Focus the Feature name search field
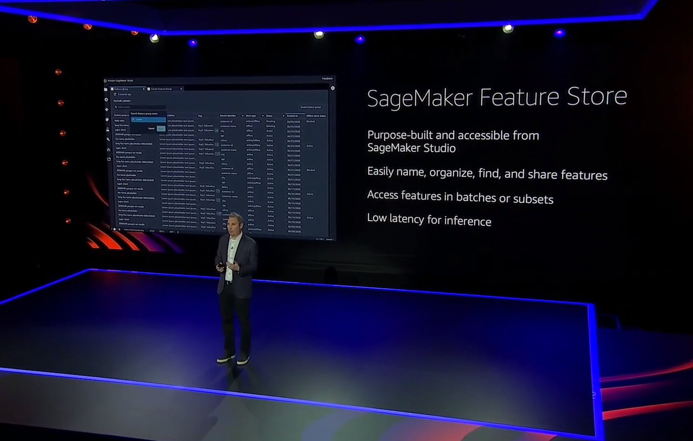 [x=140, y=107]
